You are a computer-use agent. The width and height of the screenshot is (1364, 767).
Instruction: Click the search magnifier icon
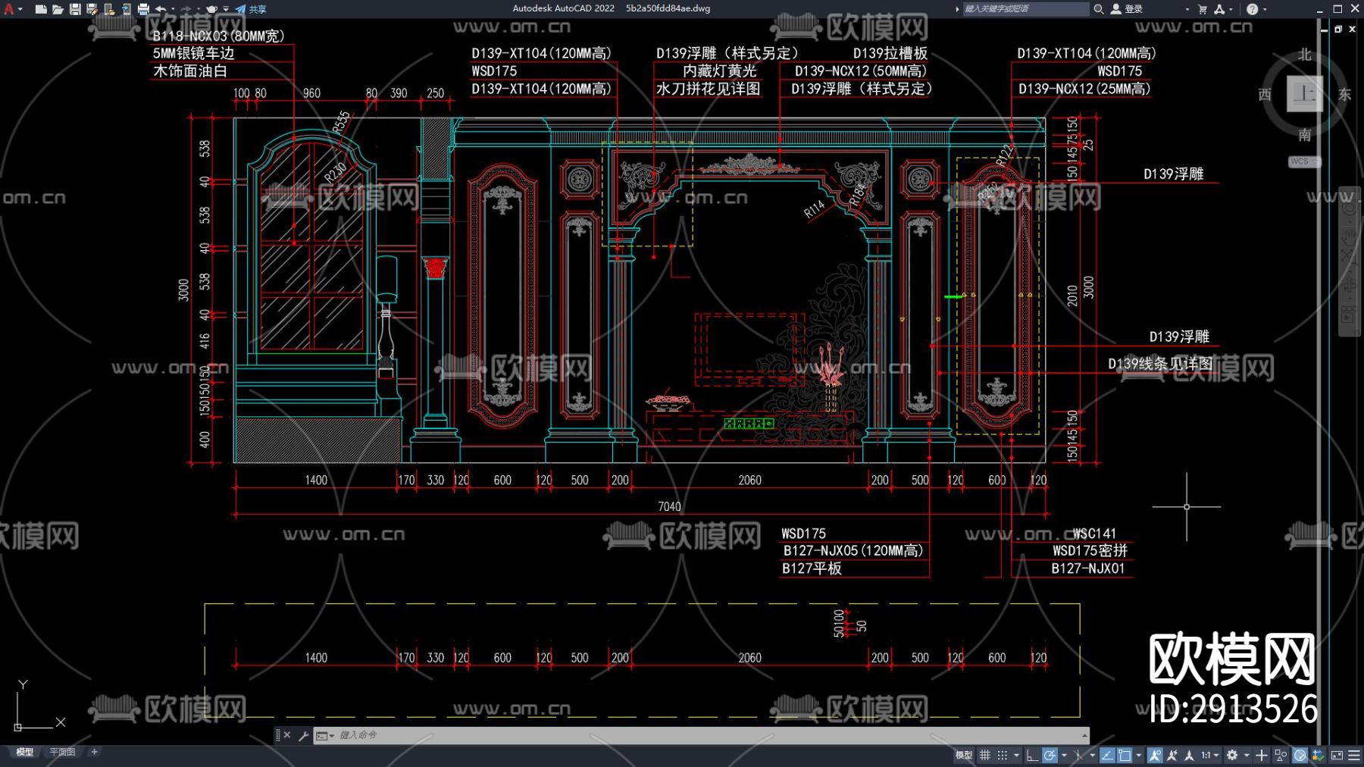tap(1098, 9)
